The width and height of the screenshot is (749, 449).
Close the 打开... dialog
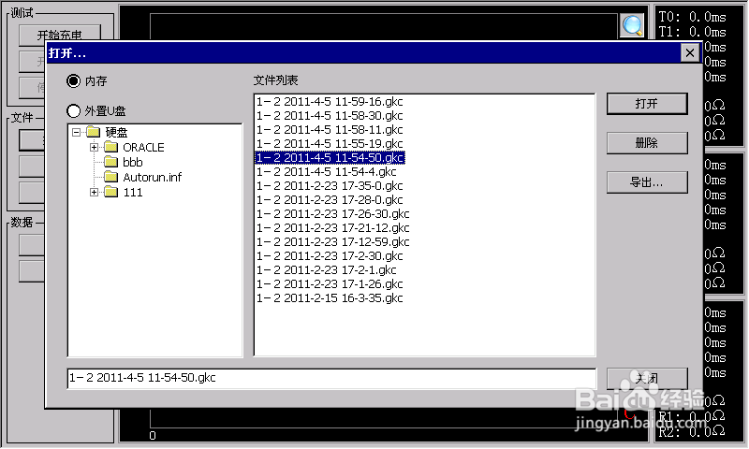pyautogui.click(x=690, y=53)
